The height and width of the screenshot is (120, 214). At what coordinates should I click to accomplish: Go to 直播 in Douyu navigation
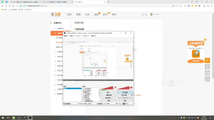point(78,14)
